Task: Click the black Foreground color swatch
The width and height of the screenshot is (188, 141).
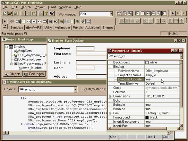Action: click(147, 118)
